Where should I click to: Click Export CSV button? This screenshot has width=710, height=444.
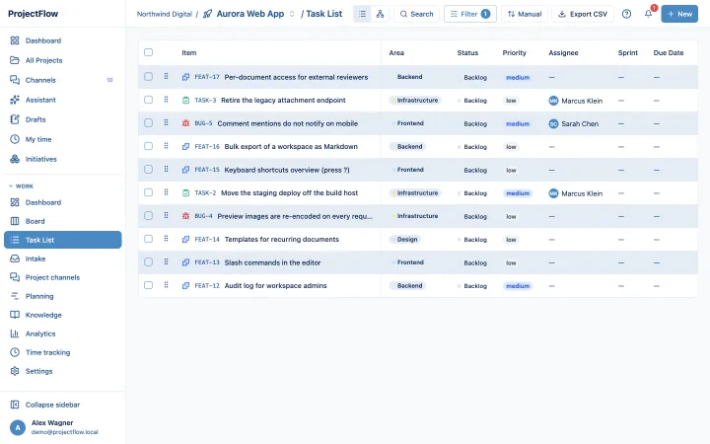583,14
